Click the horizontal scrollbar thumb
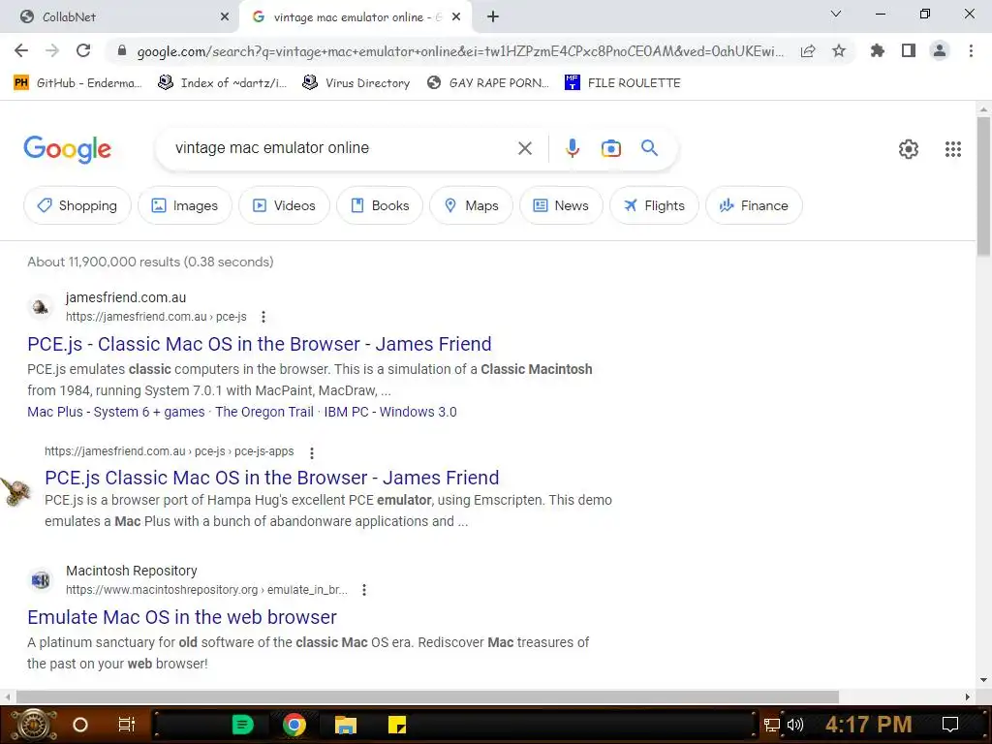Screen dimensions: 992x744 (427, 697)
